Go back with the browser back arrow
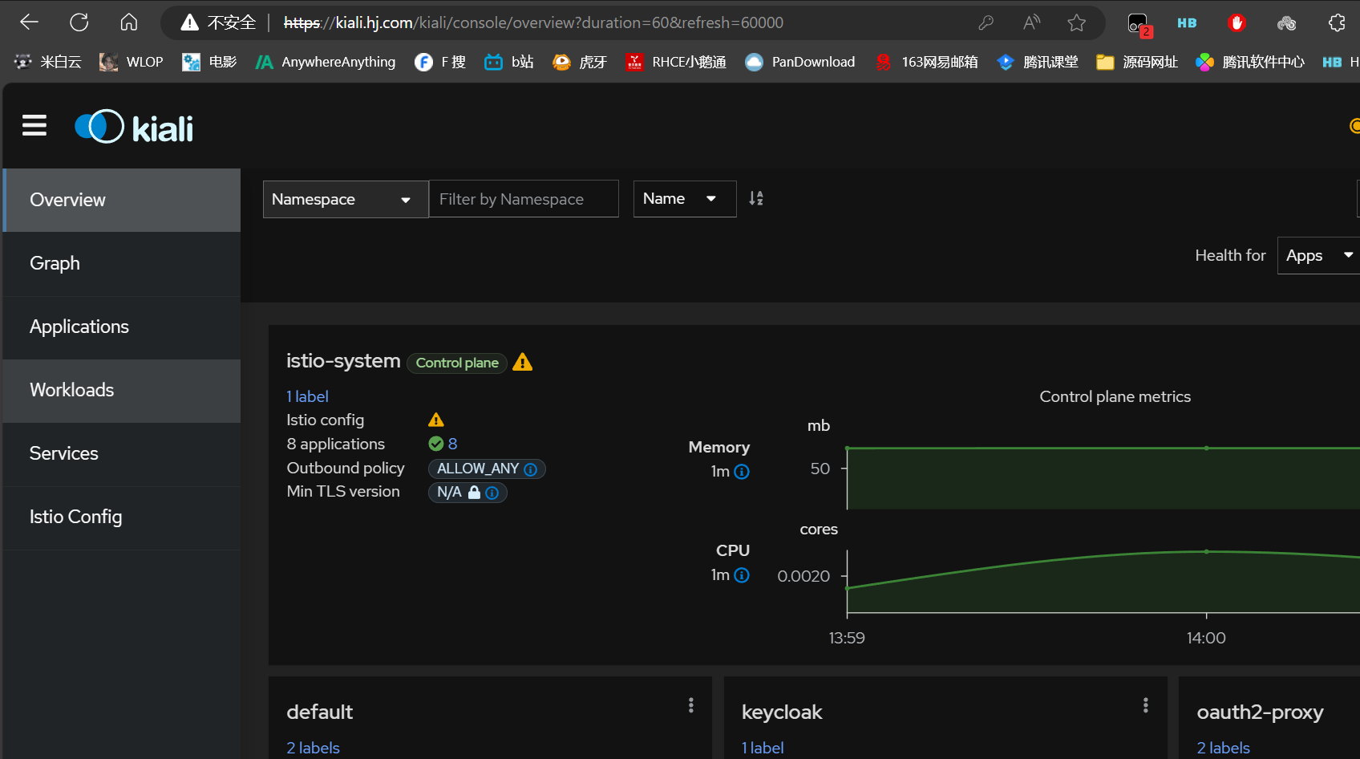This screenshot has height=759, width=1360. coord(29,22)
